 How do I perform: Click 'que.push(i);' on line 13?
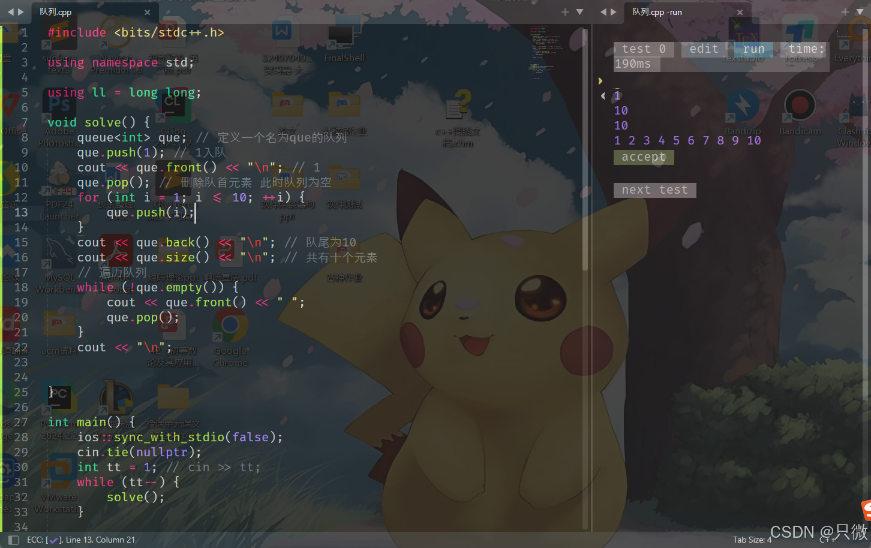click(151, 213)
